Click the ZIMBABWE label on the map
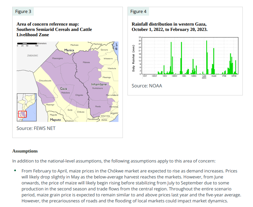 (x=32, y=55)
